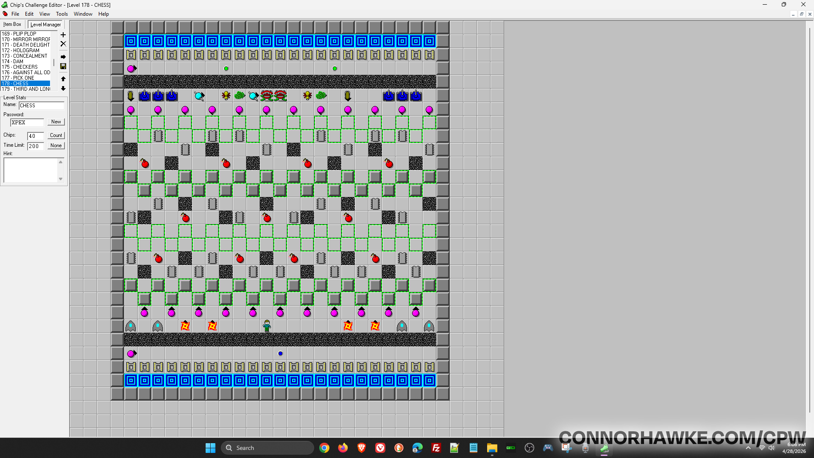The width and height of the screenshot is (814, 458).
Task: Select level 179 - THIRD AND LONG
Action: coord(25,89)
